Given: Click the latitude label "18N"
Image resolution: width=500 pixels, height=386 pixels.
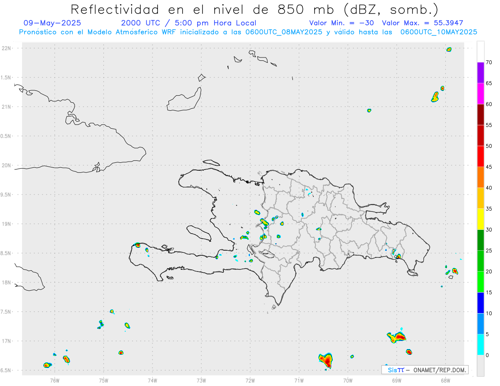Looking at the screenshot, I should (x=6, y=283).
